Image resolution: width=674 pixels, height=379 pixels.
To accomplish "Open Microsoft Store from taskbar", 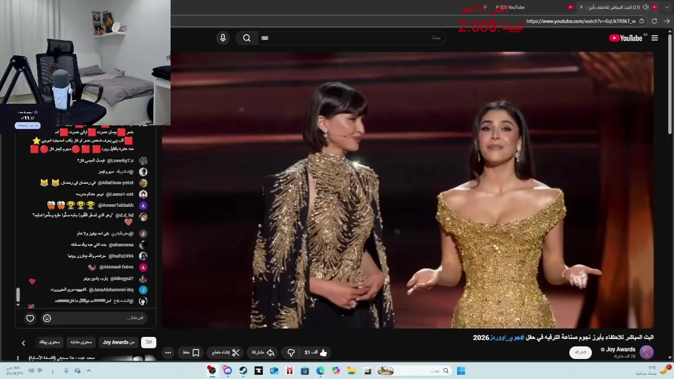I will (304, 371).
